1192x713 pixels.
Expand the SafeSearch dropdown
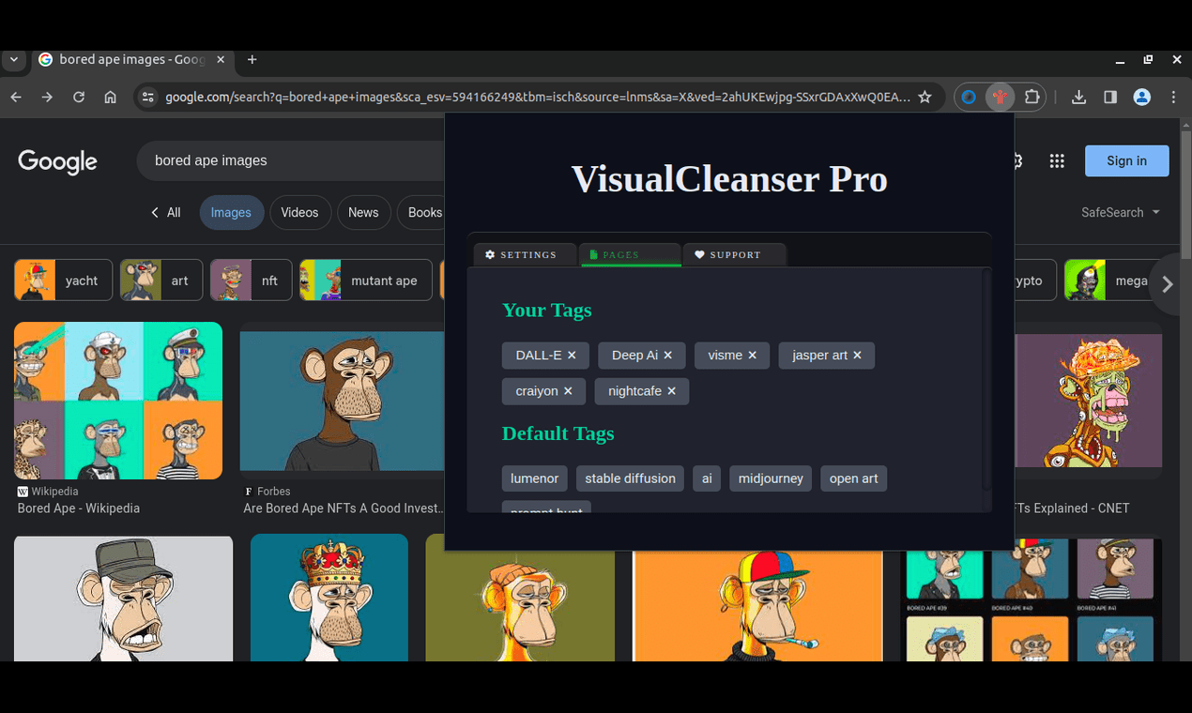click(x=1121, y=212)
